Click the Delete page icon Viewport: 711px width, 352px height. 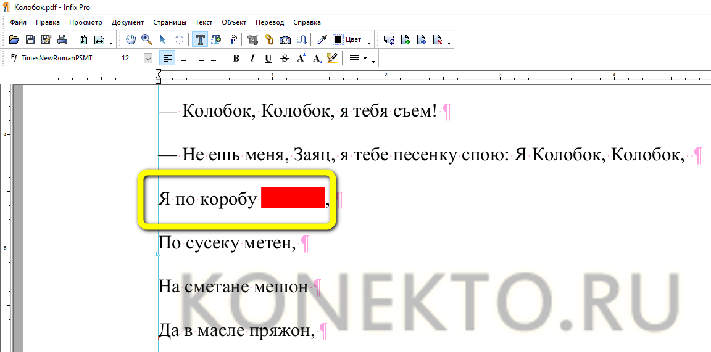(x=438, y=40)
